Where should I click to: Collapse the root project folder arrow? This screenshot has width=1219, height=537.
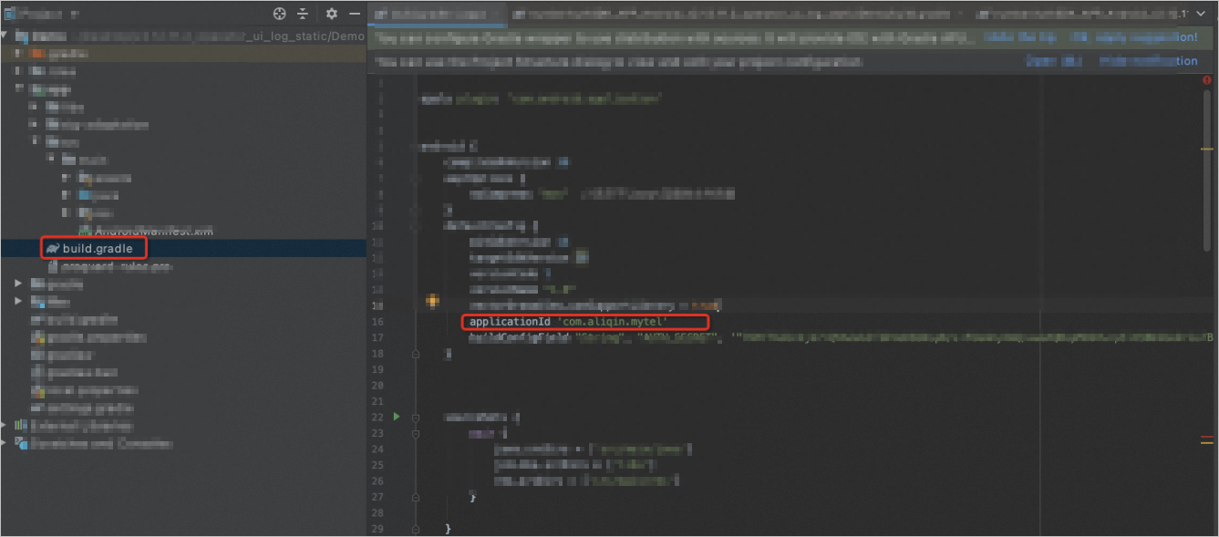[5, 36]
